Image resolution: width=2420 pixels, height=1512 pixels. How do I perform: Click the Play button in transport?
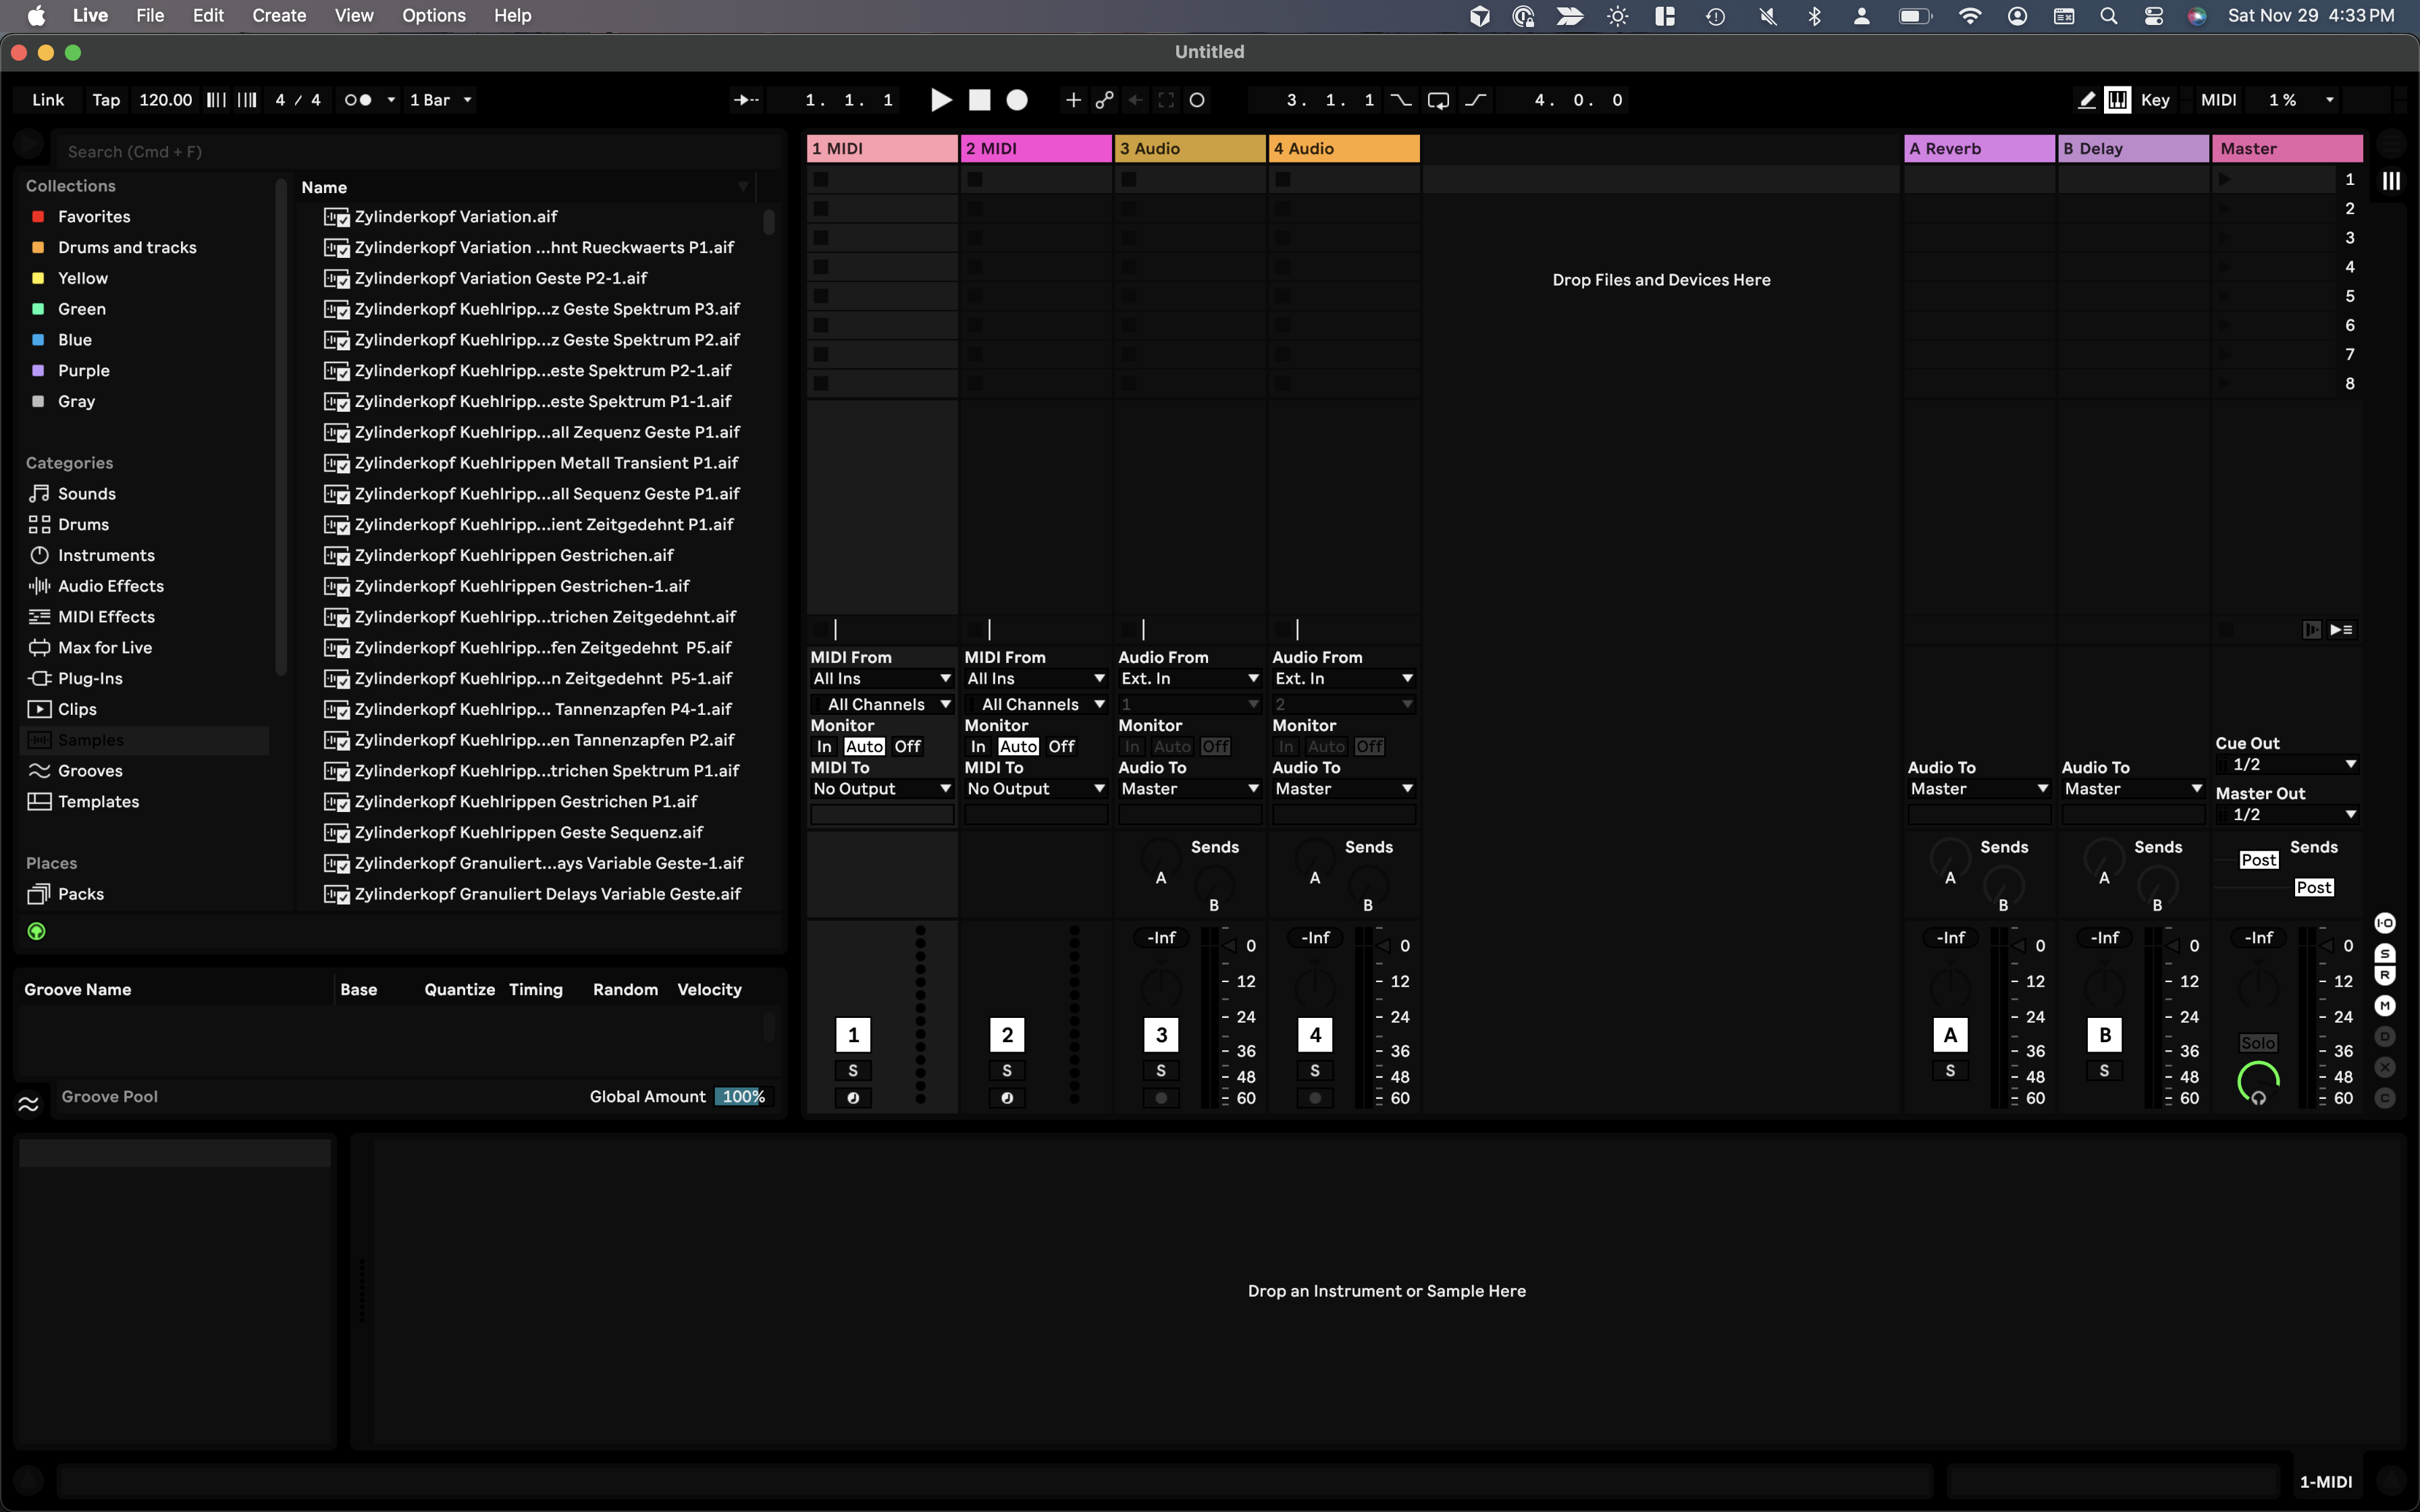pos(940,100)
